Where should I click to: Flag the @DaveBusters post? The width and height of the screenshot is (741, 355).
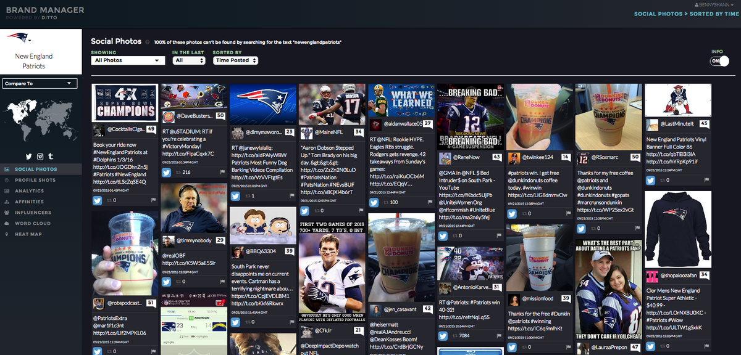(x=222, y=173)
